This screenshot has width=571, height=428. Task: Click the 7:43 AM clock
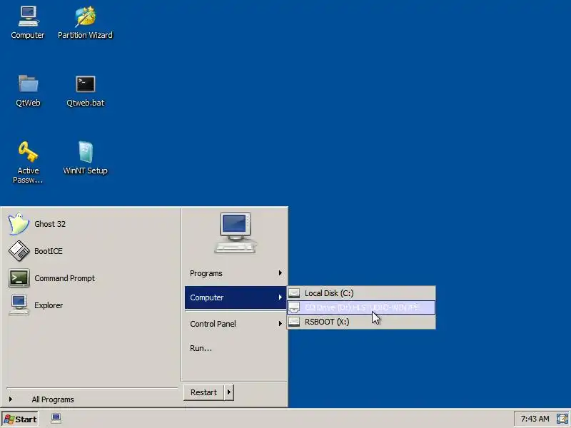(x=535, y=419)
